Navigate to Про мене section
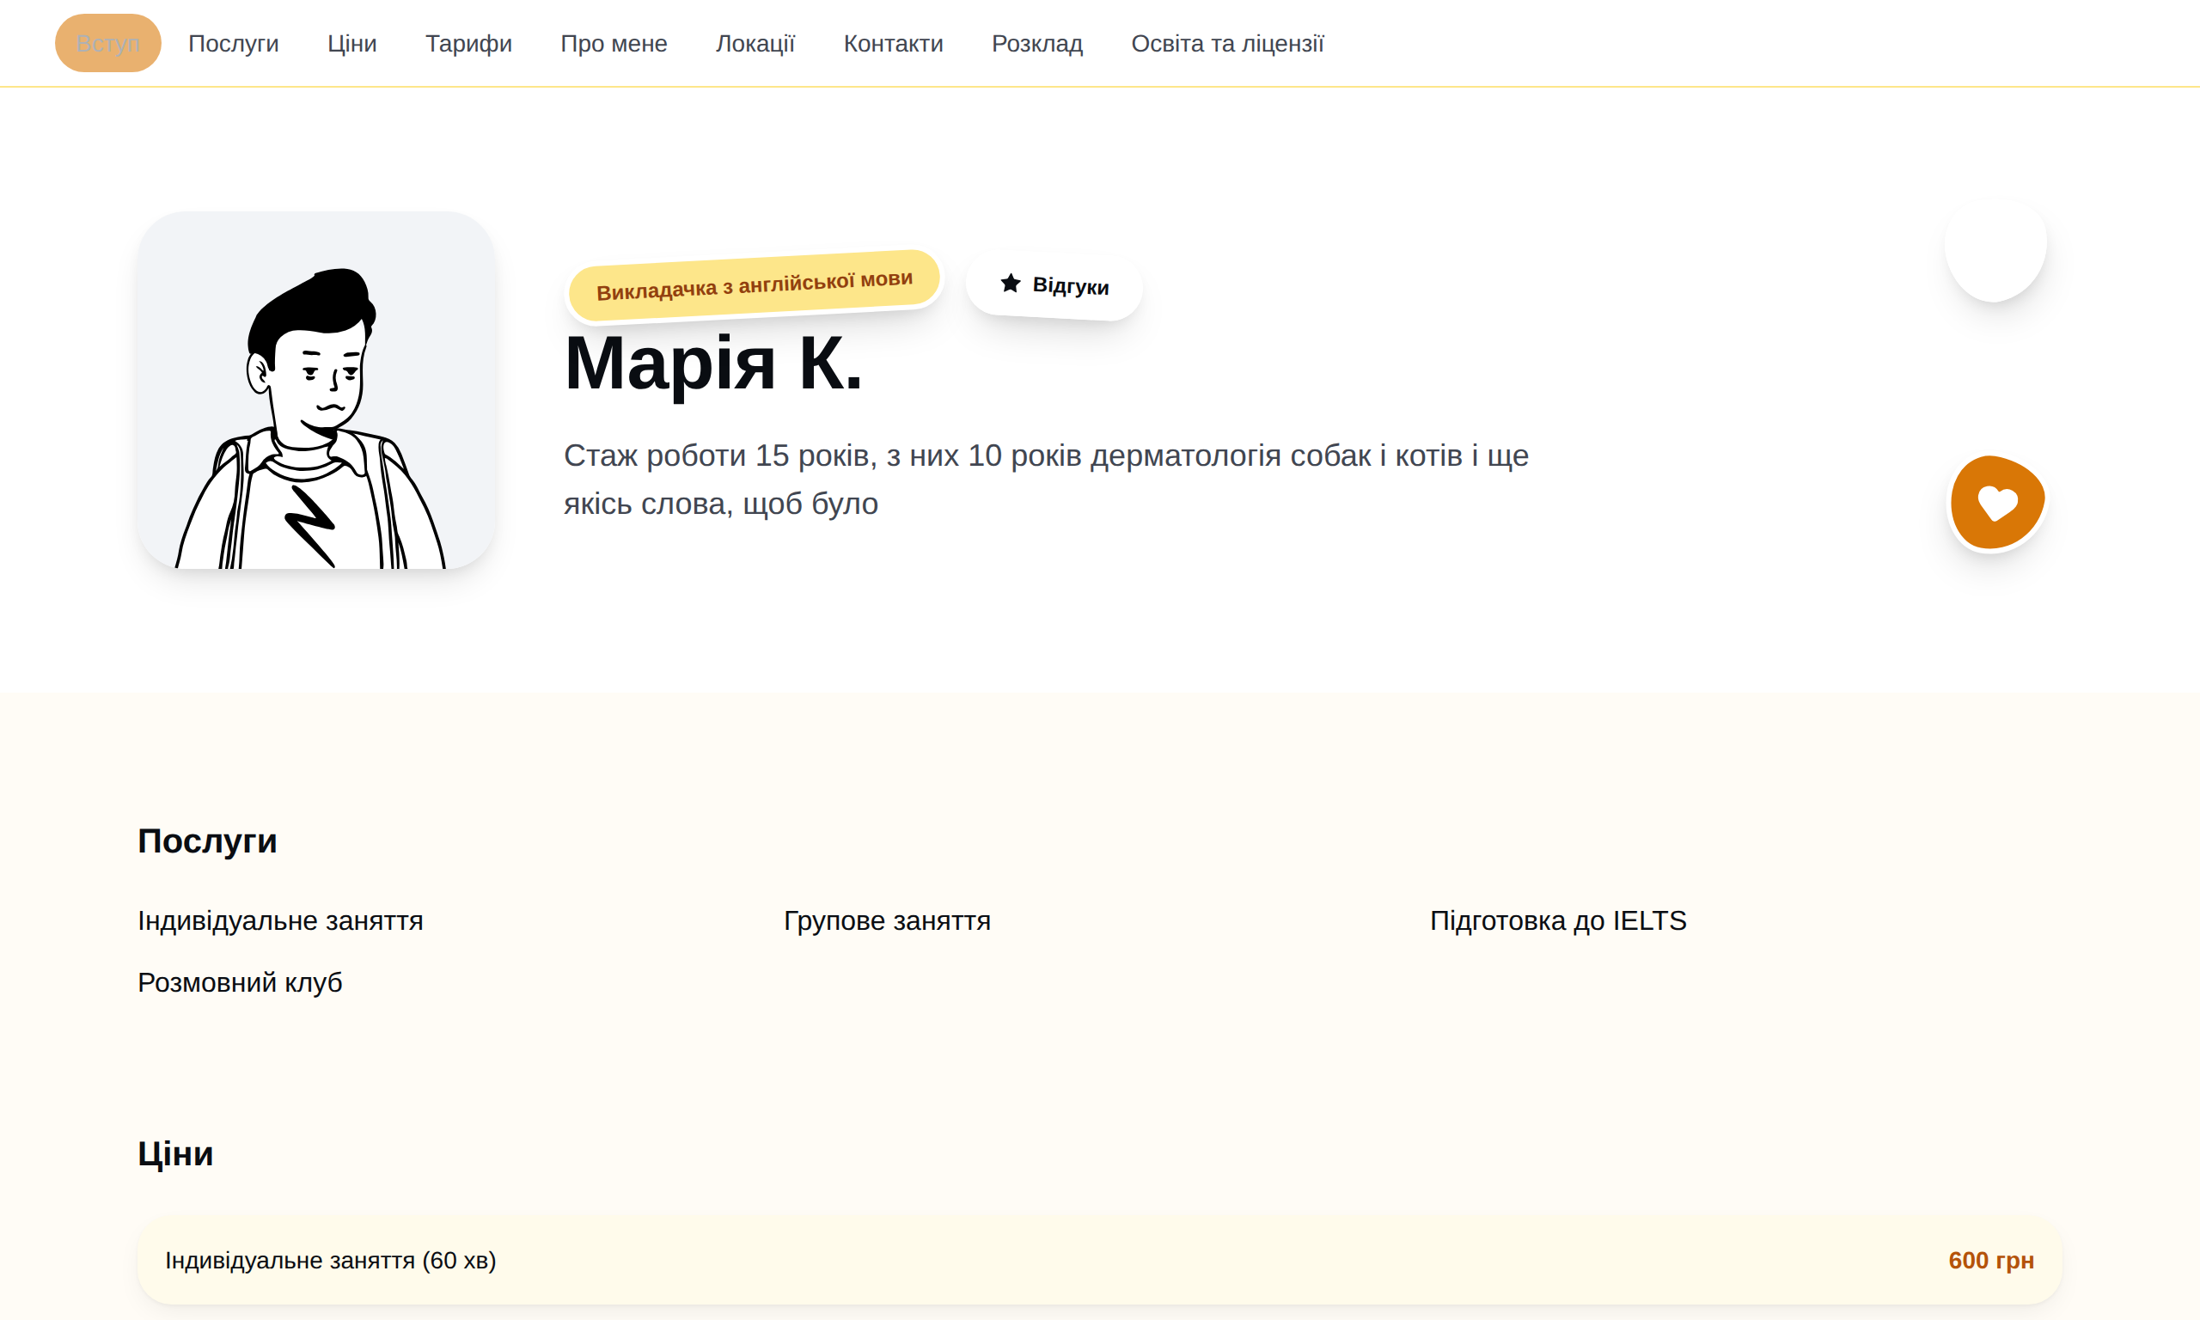2200x1320 pixels. click(614, 44)
